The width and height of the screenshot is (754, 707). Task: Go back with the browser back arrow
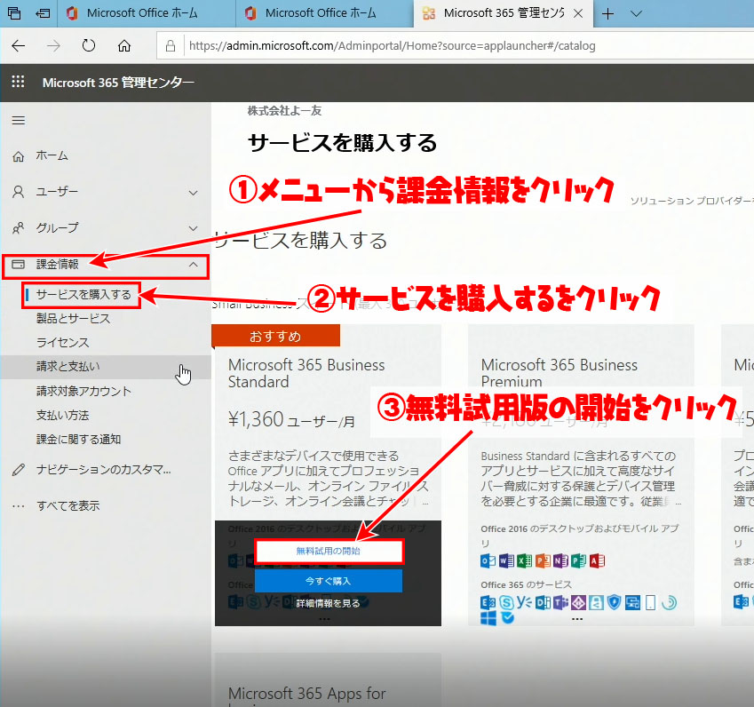coord(19,45)
